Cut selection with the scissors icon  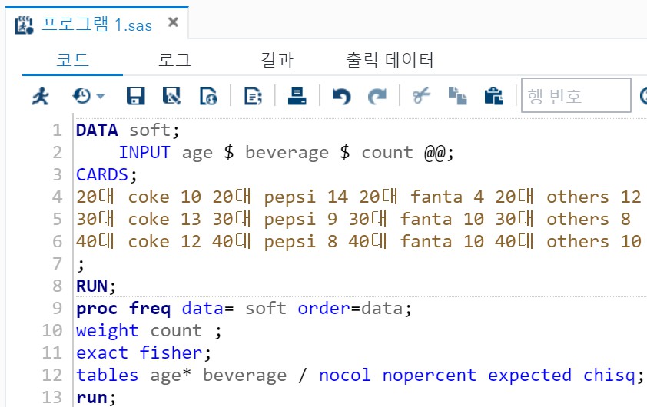click(421, 96)
